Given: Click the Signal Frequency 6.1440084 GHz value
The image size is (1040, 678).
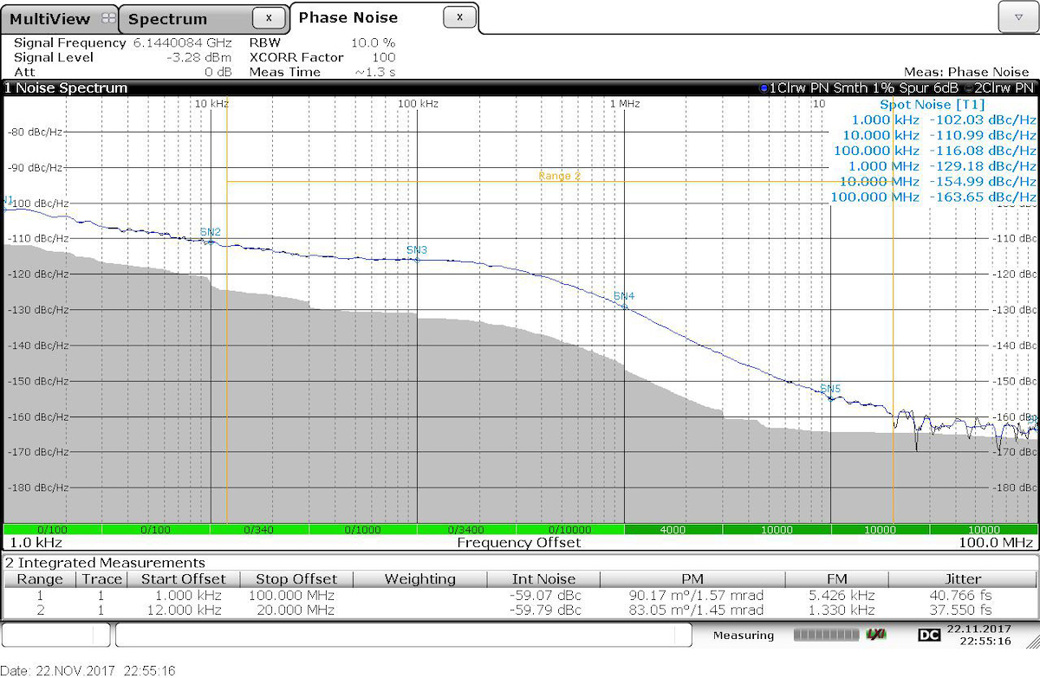Looking at the screenshot, I should click(x=184, y=42).
